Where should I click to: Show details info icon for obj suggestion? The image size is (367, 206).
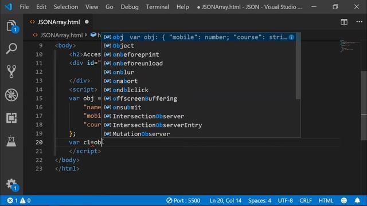click(291, 37)
